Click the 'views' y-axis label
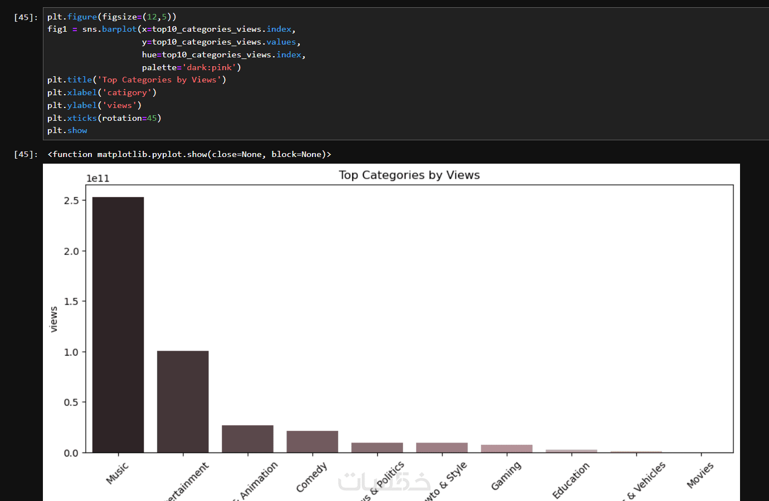 (54, 320)
